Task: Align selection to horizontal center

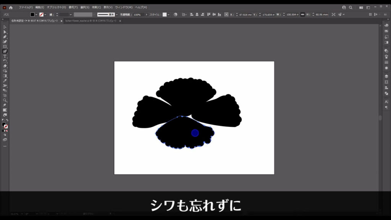Action: point(197,15)
